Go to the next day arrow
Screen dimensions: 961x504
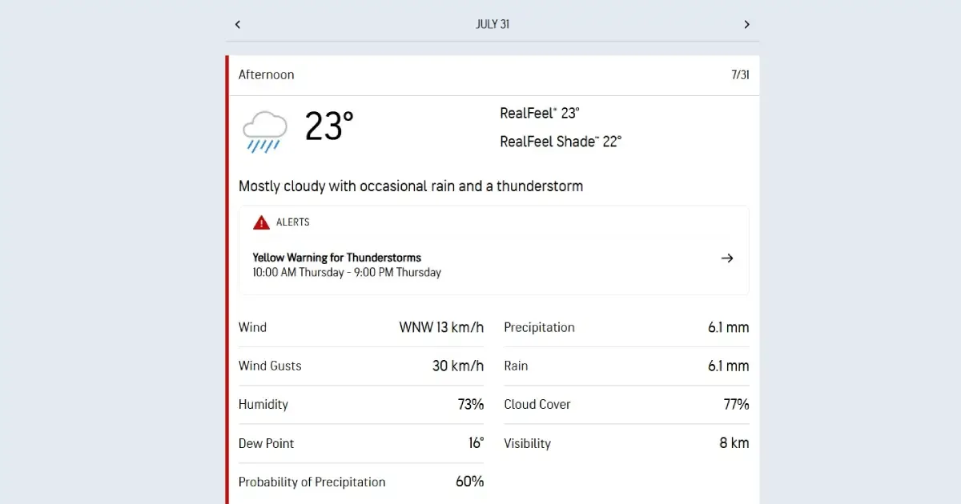746,25
